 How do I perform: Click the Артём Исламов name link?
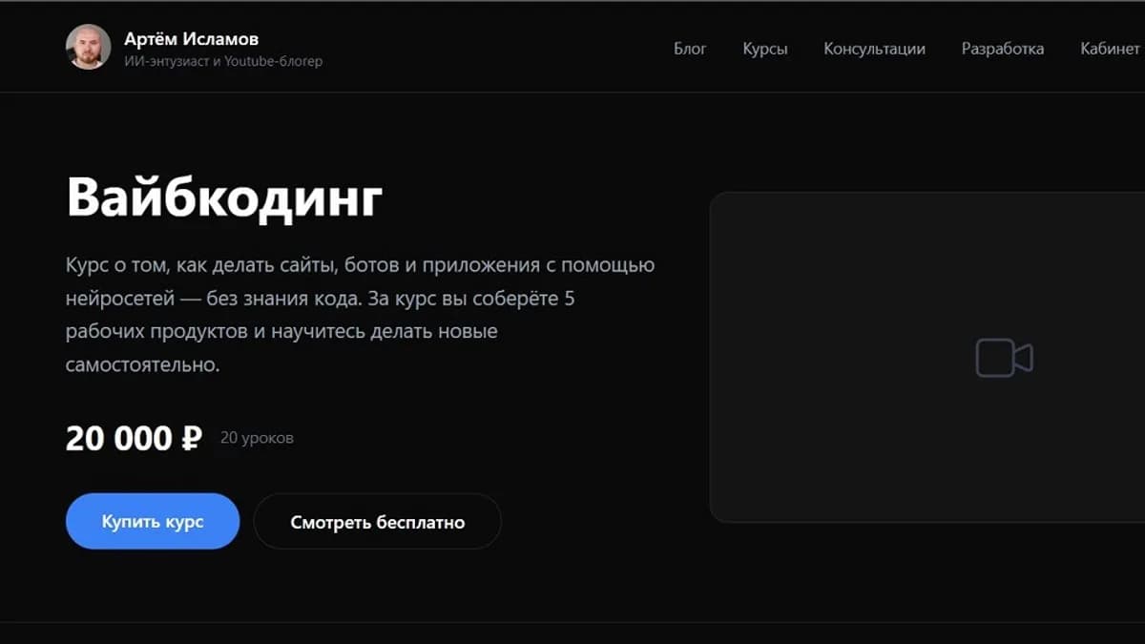pyautogui.click(x=191, y=39)
